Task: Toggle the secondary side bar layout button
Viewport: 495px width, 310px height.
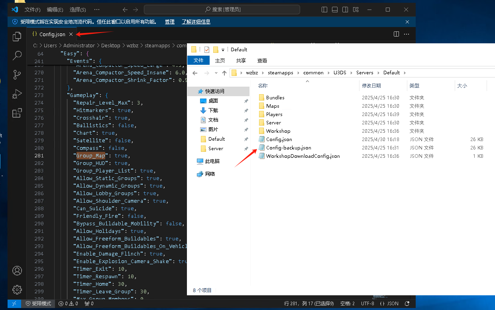Action: (x=345, y=9)
